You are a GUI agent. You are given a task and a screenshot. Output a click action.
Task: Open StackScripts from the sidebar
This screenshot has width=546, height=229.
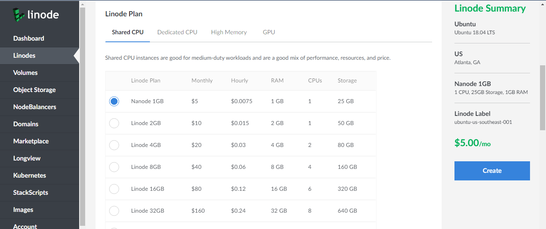(30, 193)
